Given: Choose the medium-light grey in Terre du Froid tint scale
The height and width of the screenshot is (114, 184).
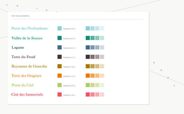Looking at the screenshot, I should pos(97,57).
